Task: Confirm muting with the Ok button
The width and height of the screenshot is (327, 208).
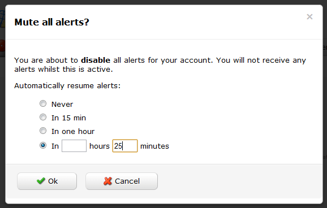Action: click(47, 181)
